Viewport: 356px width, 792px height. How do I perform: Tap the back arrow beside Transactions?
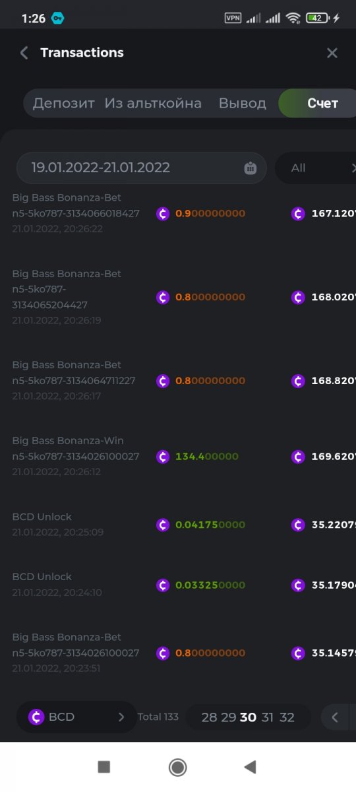pyautogui.click(x=24, y=53)
